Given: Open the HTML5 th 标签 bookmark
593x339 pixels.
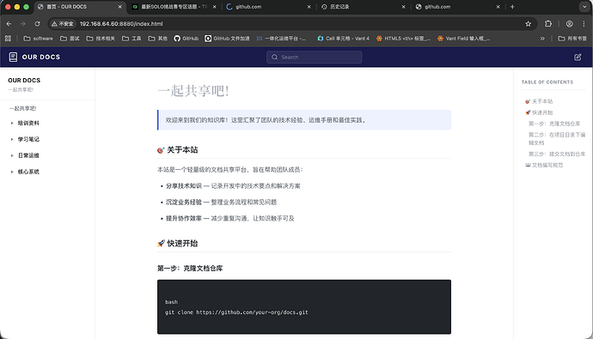Looking at the screenshot, I should (403, 38).
